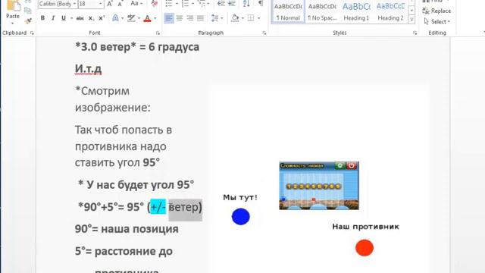485x273 pixels.
Task: Select the Format Painter
Action: (x=28, y=21)
